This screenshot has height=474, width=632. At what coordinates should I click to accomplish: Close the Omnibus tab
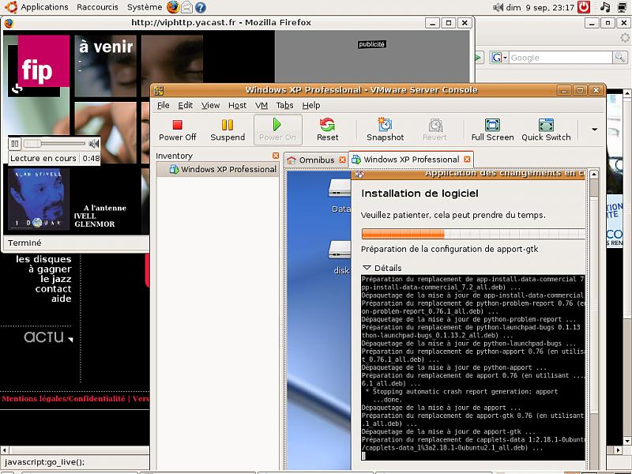coord(342,160)
